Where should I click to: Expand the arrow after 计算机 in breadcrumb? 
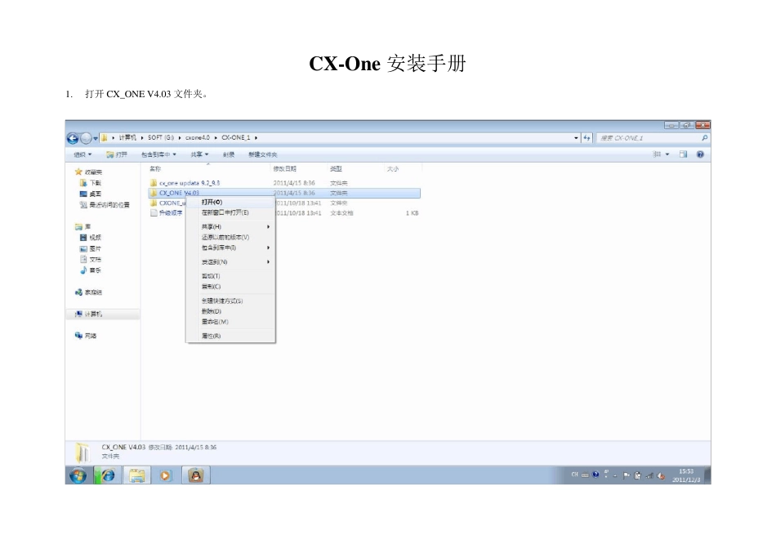click(x=142, y=137)
